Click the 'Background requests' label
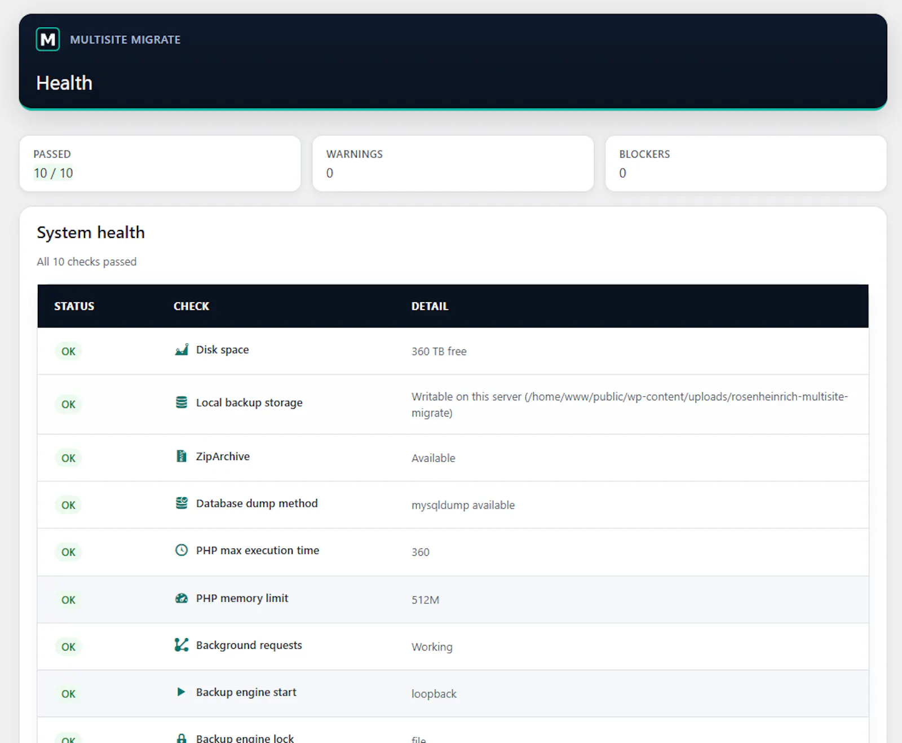The image size is (902, 743). tap(249, 645)
